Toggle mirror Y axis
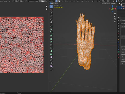The height and width of the screenshot is (94, 125). click(x=105, y=3)
